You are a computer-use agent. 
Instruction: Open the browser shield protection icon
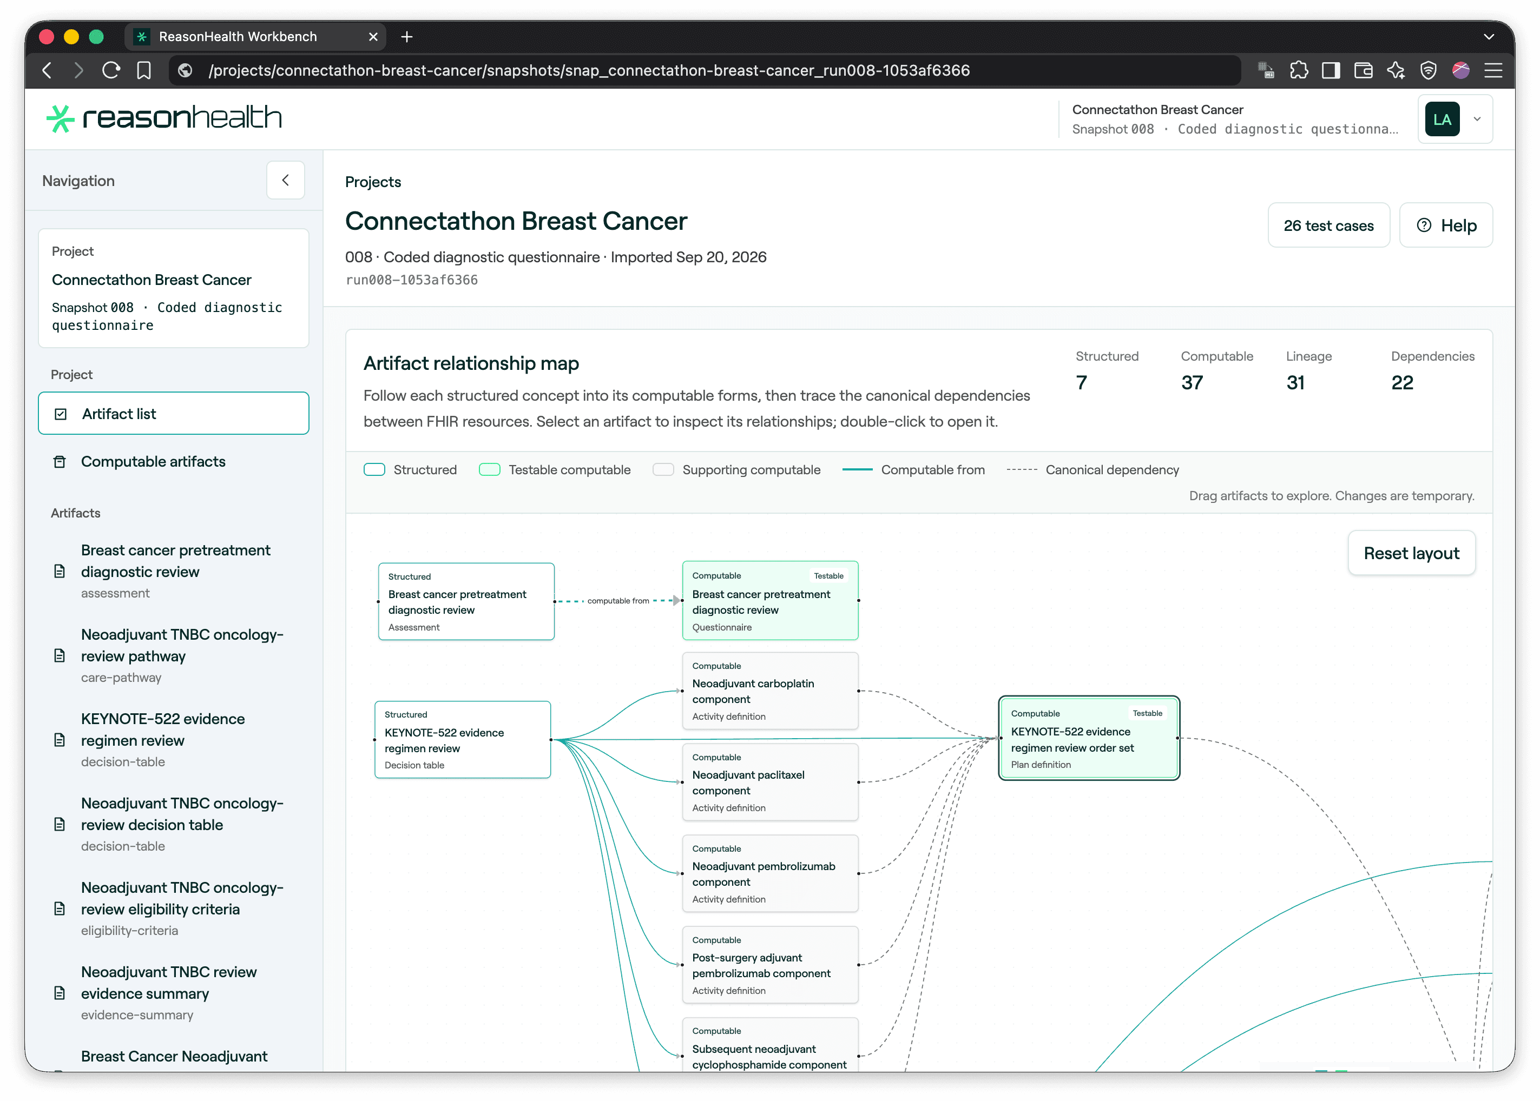point(1429,70)
